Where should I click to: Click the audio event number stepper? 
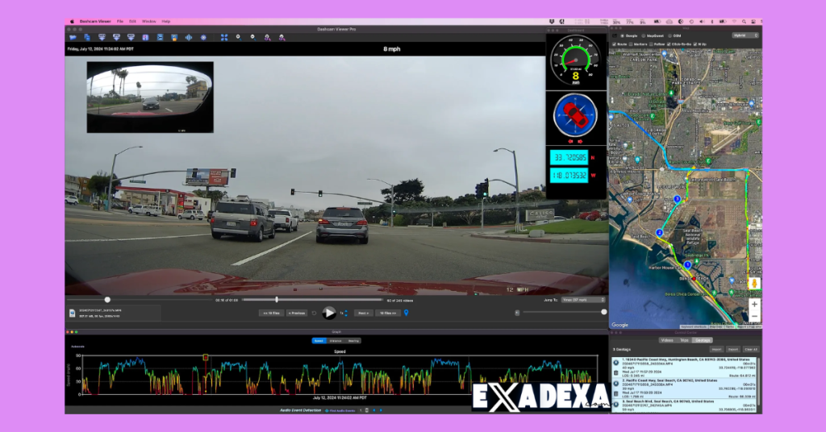tap(367, 410)
